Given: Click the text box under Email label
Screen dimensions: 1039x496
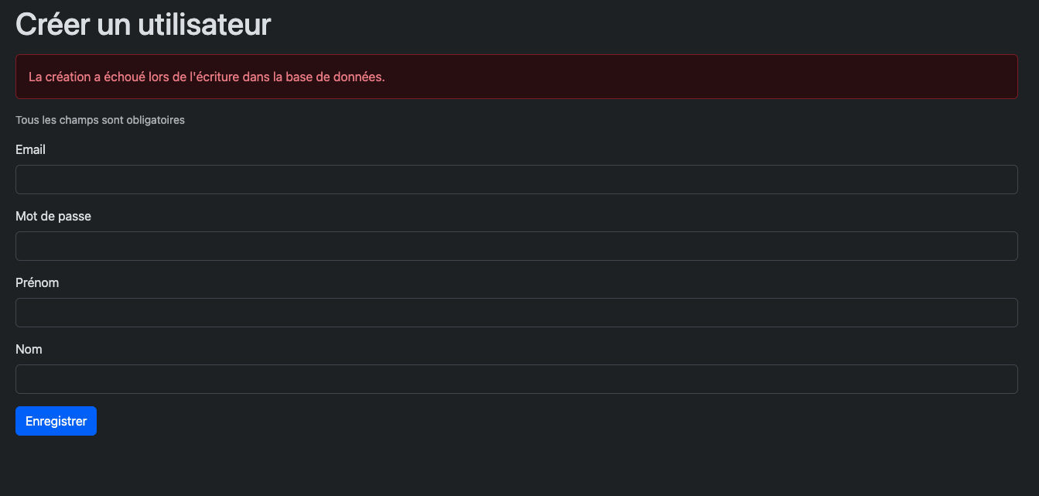Looking at the screenshot, I should 516,180.
